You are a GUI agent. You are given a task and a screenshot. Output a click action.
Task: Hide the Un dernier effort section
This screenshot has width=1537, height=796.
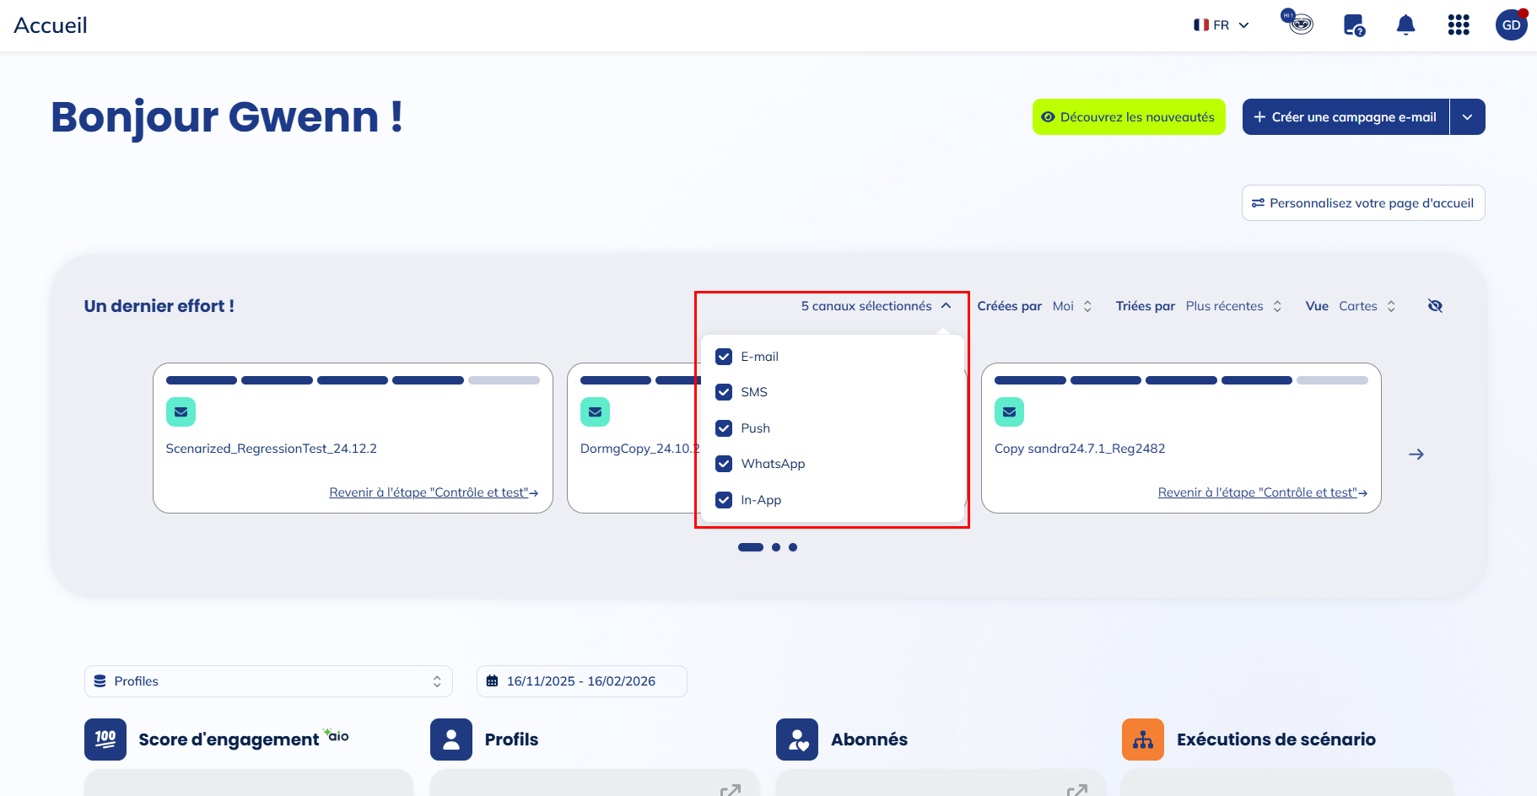point(1435,306)
